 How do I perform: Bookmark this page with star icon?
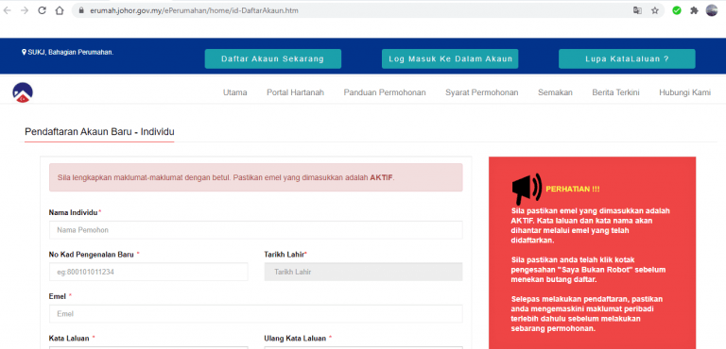coord(655,10)
